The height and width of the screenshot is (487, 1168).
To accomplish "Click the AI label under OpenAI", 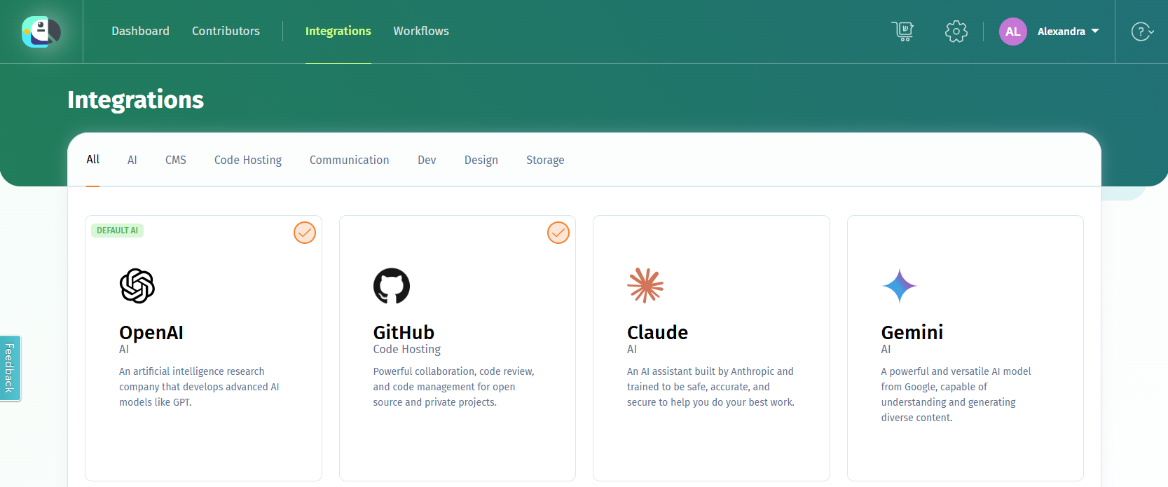I will (x=124, y=350).
